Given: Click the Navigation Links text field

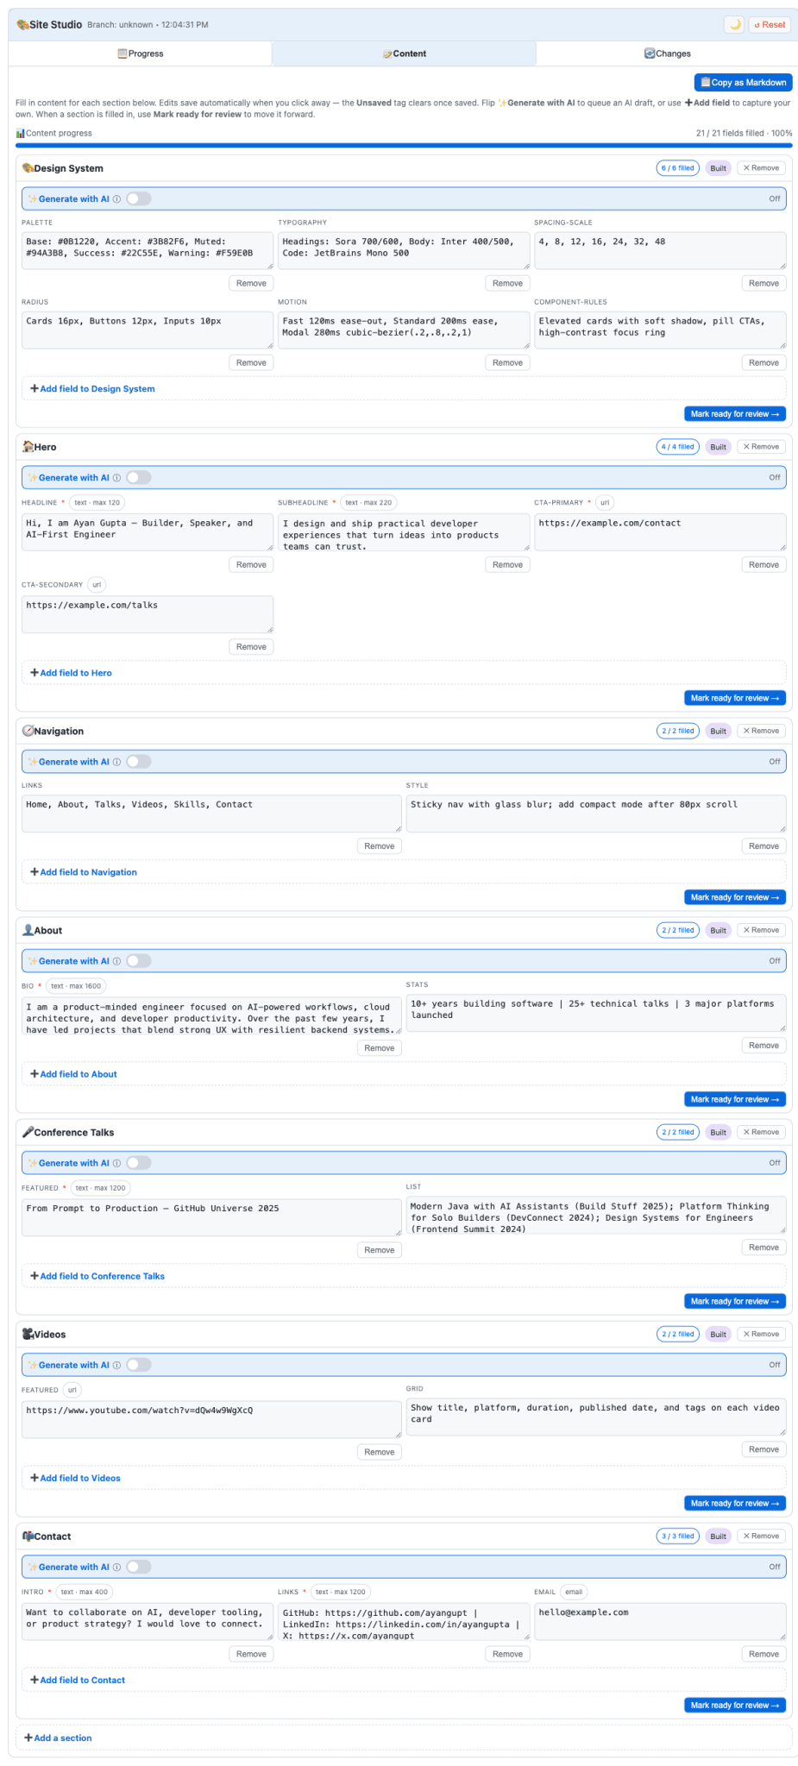Looking at the screenshot, I should (211, 814).
